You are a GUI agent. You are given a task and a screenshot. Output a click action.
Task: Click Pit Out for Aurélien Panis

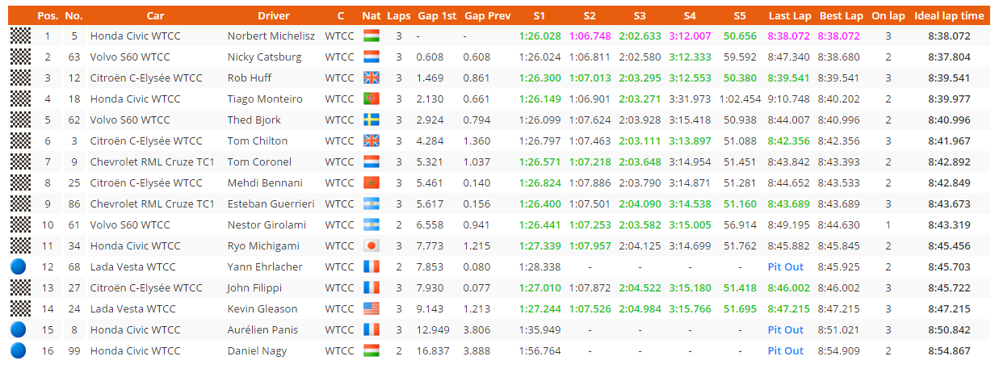[x=786, y=330]
